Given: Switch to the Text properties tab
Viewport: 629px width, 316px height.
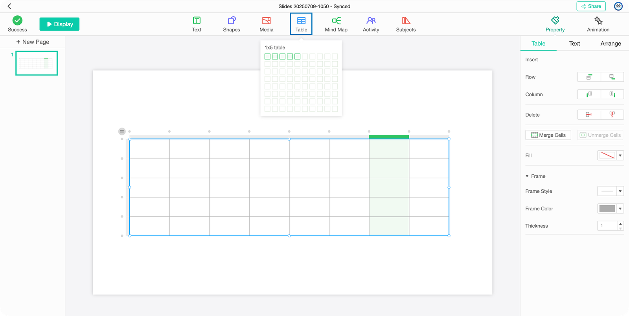Looking at the screenshot, I should (x=574, y=44).
